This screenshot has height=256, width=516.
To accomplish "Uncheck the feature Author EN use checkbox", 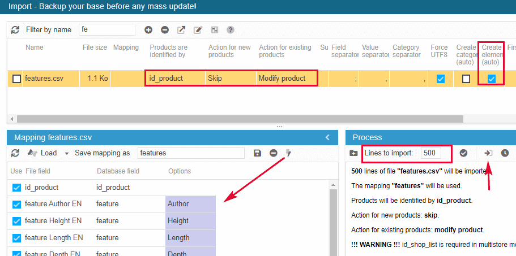I will [16, 204].
